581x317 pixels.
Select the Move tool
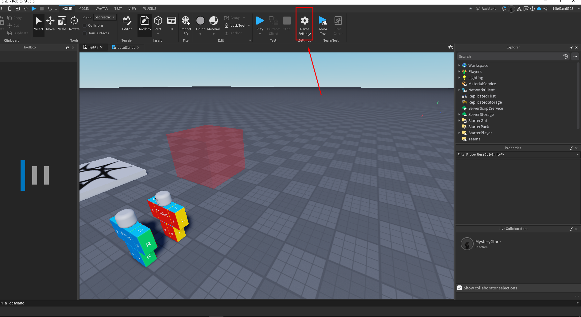tap(50, 24)
